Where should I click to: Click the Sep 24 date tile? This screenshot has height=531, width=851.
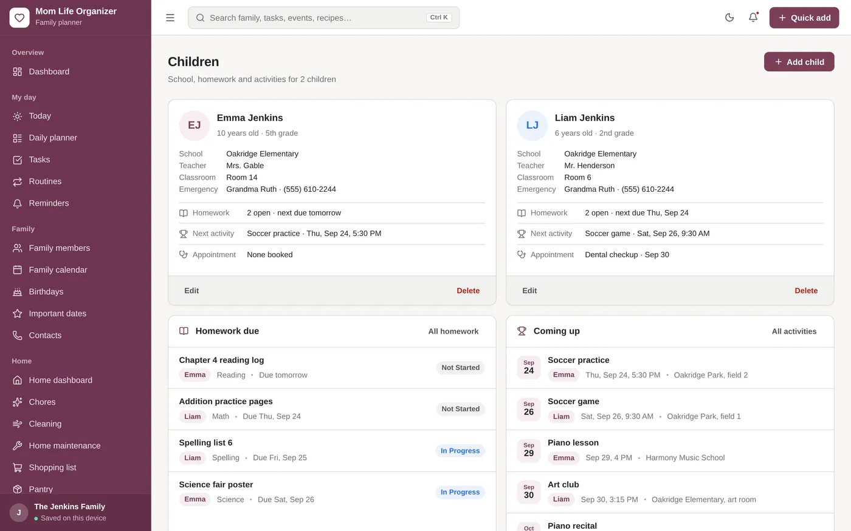(x=529, y=368)
